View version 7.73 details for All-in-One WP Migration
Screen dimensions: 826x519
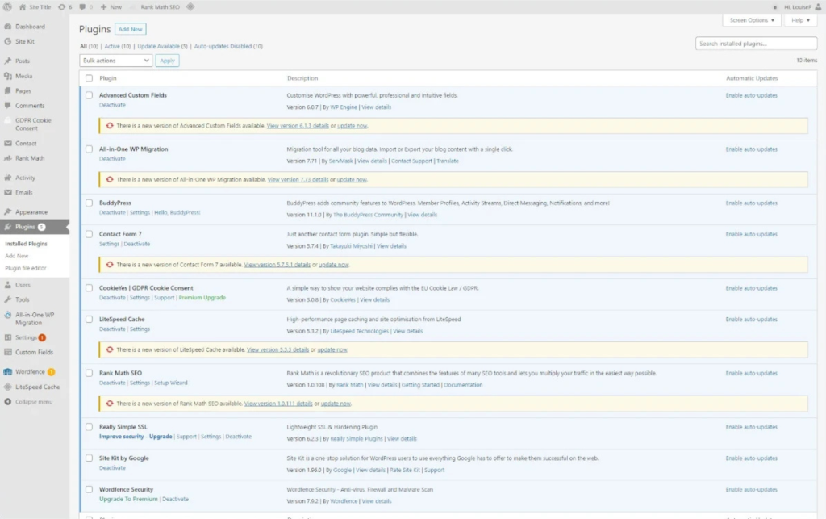click(x=298, y=180)
